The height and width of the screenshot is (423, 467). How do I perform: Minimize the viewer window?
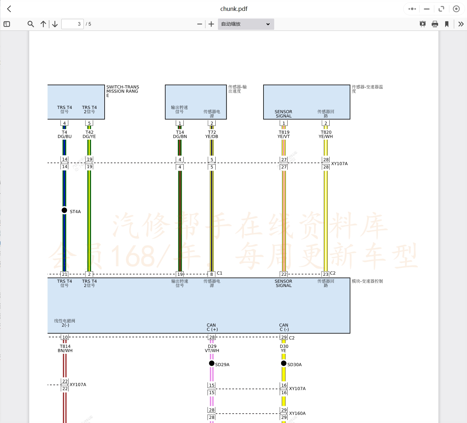coord(427,9)
